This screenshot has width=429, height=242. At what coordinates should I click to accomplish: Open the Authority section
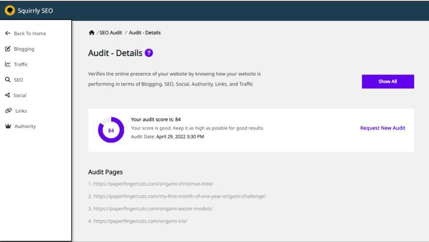(x=25, y=126)
